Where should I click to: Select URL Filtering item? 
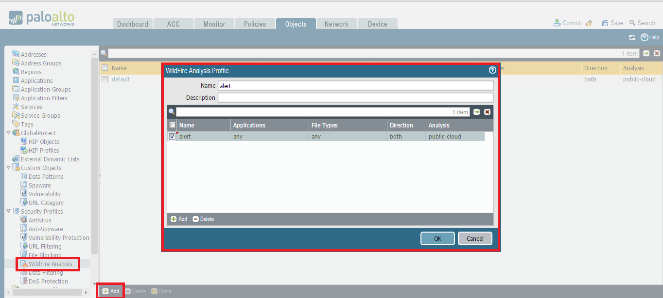point(45,246)
